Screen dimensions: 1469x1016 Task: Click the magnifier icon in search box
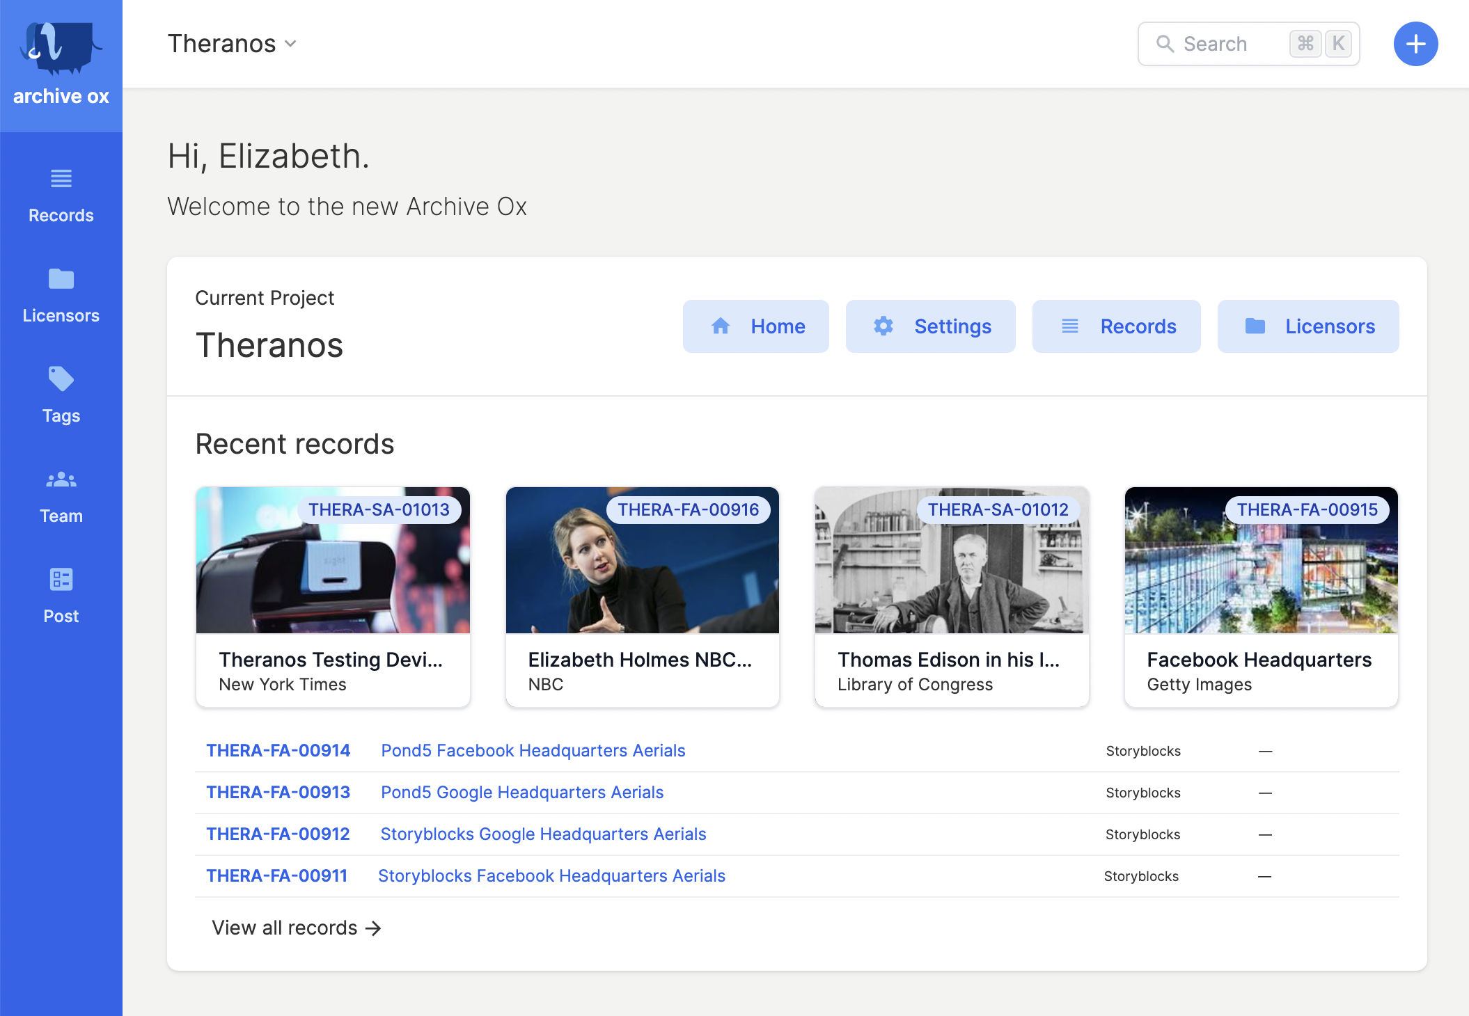1165,44
